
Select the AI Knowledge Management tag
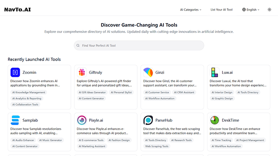pyautogui.click(x=28, y=93)
